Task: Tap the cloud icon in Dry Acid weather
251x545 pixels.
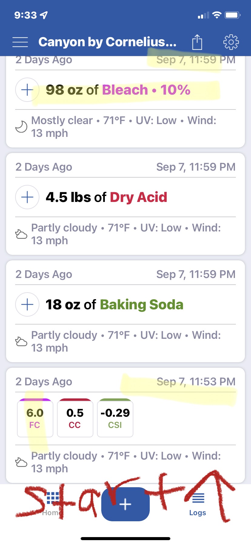Action: pos(21,234)
